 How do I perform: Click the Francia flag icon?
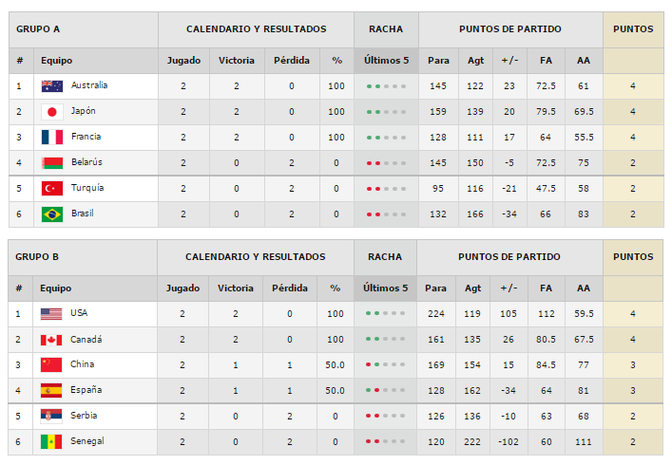52,138
